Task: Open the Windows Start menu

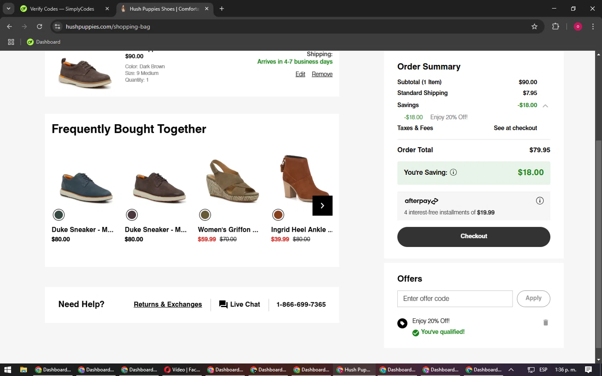Action: (8, 370)
